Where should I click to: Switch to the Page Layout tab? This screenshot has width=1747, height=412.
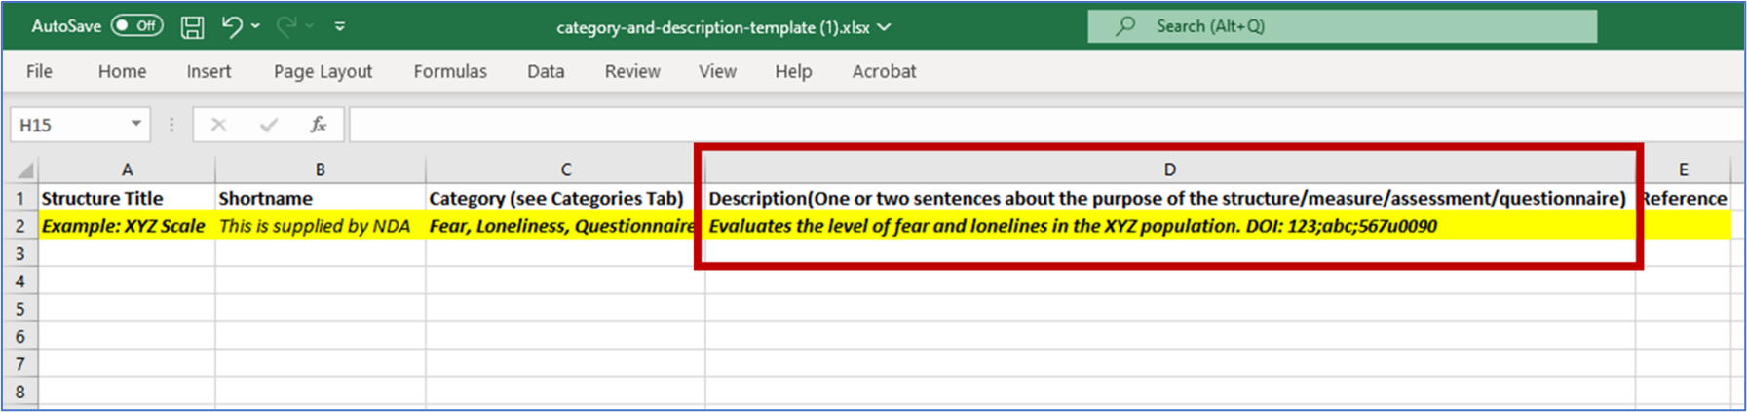coord(323,71)
